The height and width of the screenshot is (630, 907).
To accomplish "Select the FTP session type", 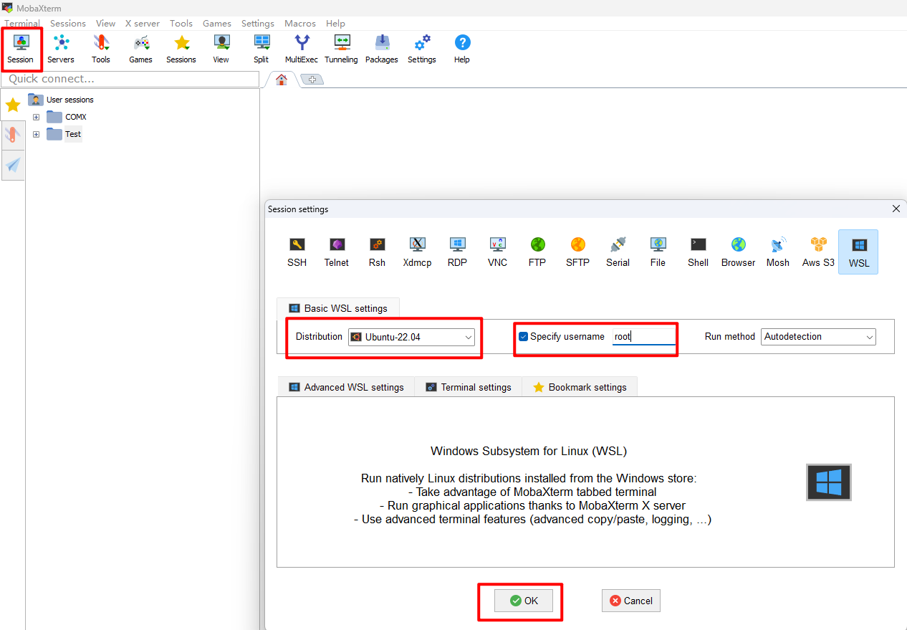I will (537, 252).
